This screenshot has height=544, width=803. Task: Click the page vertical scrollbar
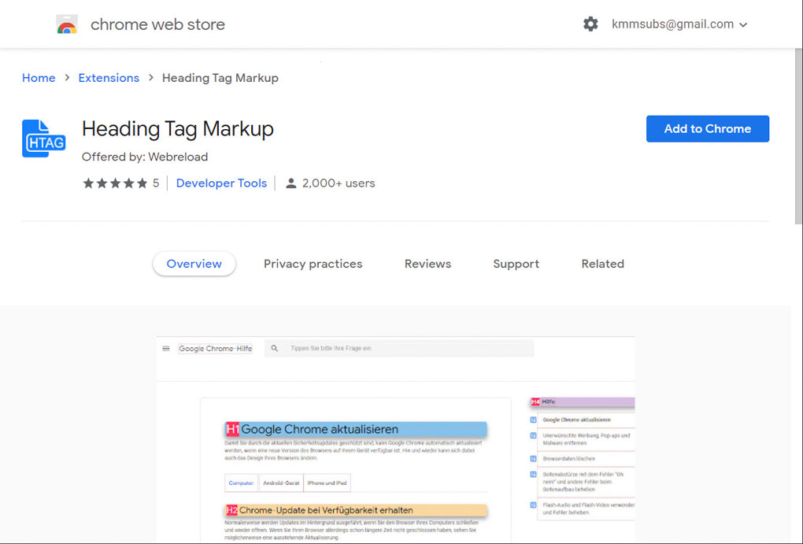798,135
